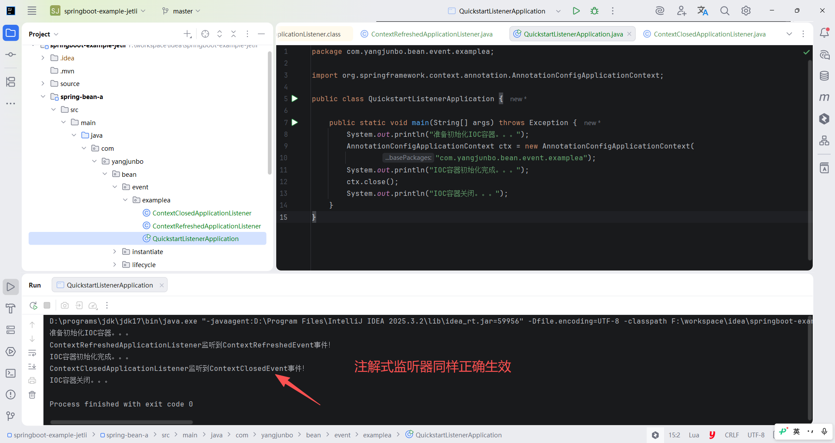Open the Database tool window
This screenshot has width=835, height=443.
(x=824, y=76)
